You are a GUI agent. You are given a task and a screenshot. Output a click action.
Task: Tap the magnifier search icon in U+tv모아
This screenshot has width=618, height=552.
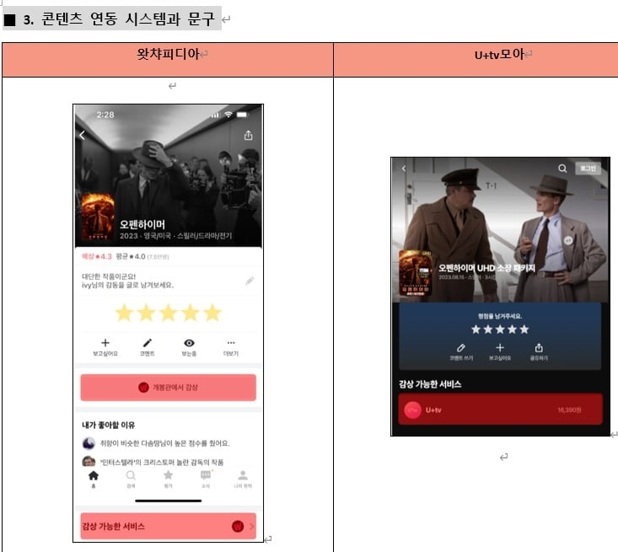pos(562,169)
